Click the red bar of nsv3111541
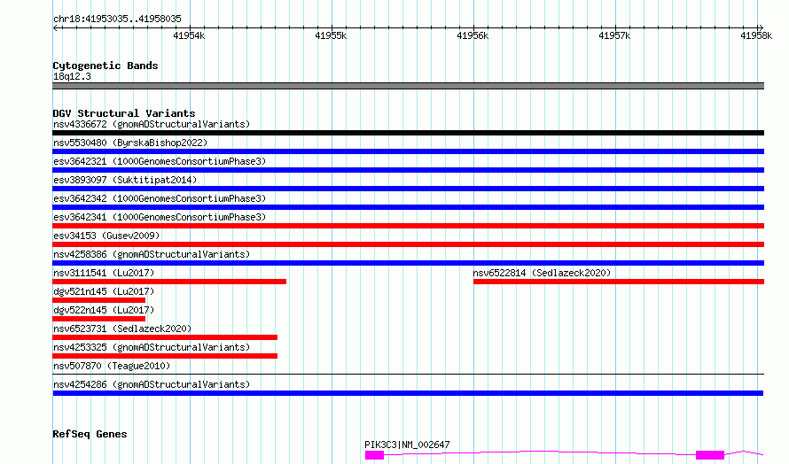The image size is (789, 464). click(x=169, y=282)
